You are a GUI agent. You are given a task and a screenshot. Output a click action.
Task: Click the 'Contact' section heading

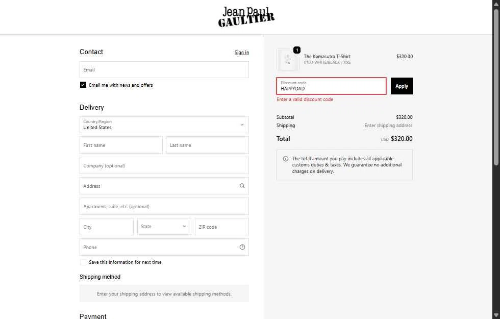tap(91, 52)
